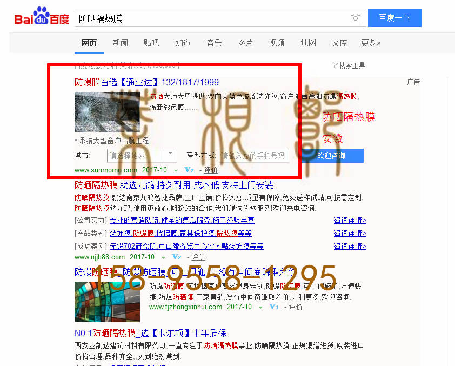This screenshot has height=366, width=455.
Task: Expand arrow next to www.tjzhongxinhui.com 2017-10
Action: pos(260,308)
